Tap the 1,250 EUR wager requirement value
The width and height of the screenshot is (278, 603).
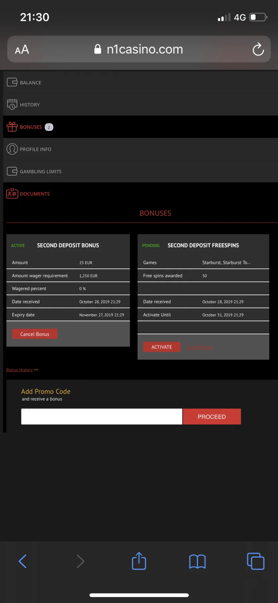point(88,276)
